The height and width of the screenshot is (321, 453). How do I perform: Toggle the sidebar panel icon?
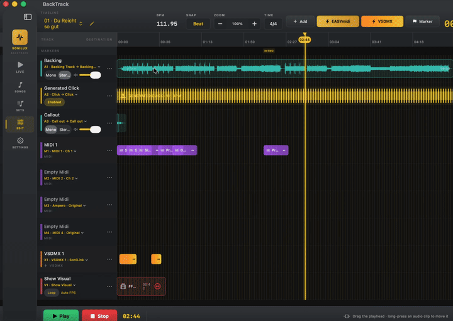[28, 17]
